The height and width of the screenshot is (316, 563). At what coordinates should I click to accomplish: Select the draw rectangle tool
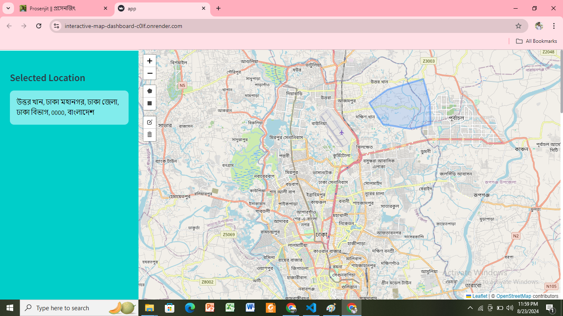[x=150, y=103]
